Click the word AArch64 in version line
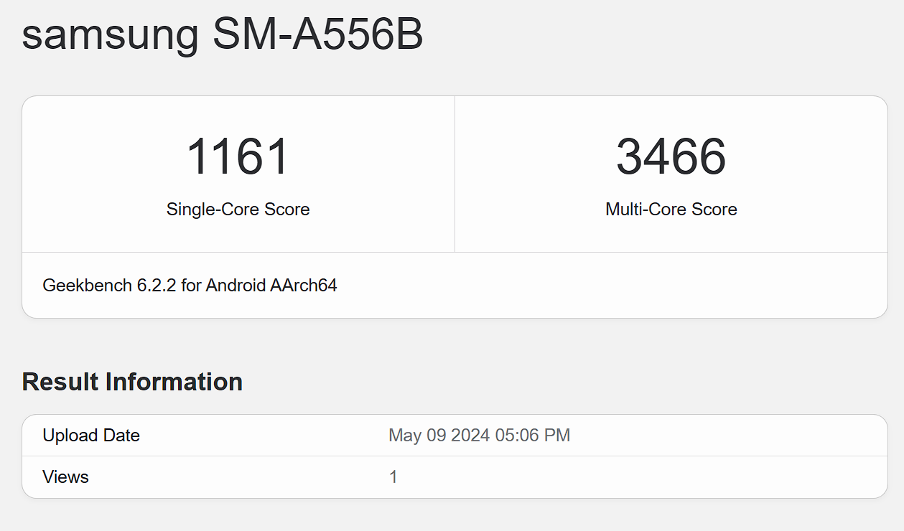 click(303, 286)
